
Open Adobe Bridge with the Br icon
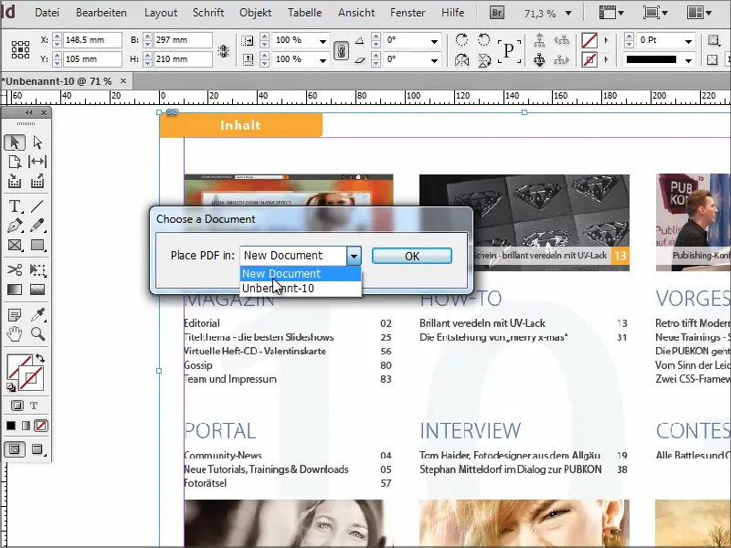[497, 12]
